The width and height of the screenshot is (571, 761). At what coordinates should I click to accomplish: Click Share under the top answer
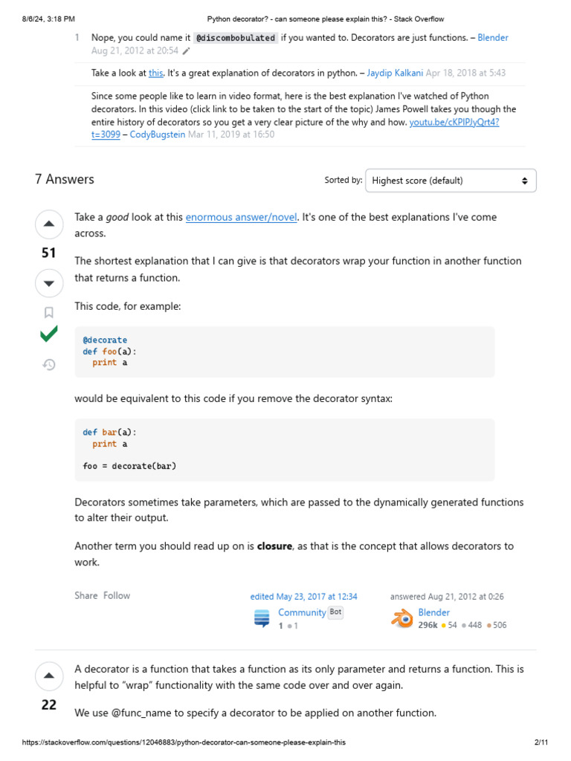[x=86, y=595]
